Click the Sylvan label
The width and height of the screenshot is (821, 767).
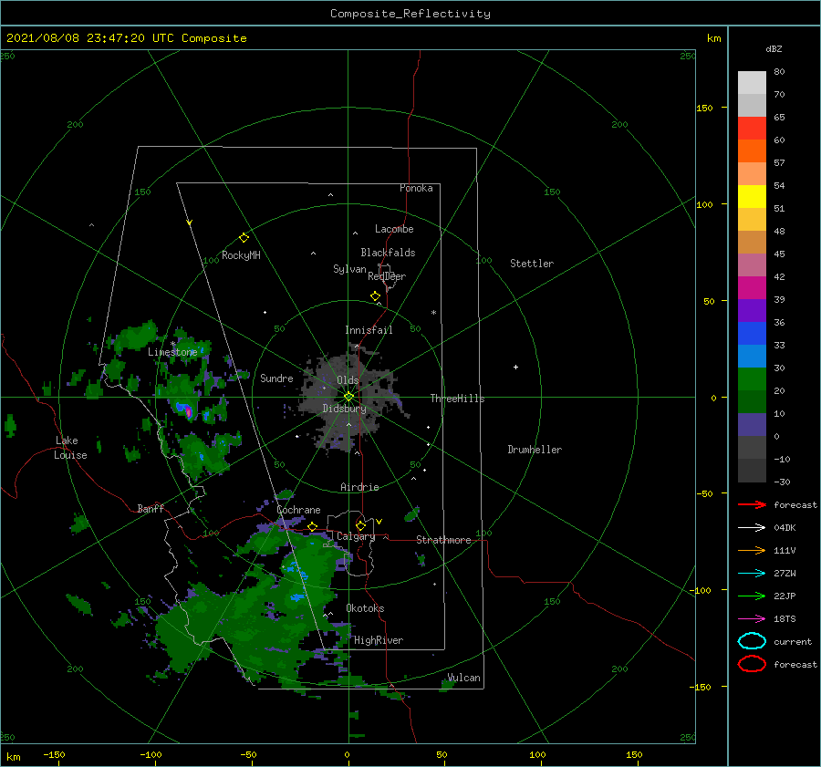point(349,269)
